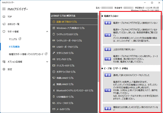Open the hamburger navigation menu
163x113 pixels.
click(4, 9)
